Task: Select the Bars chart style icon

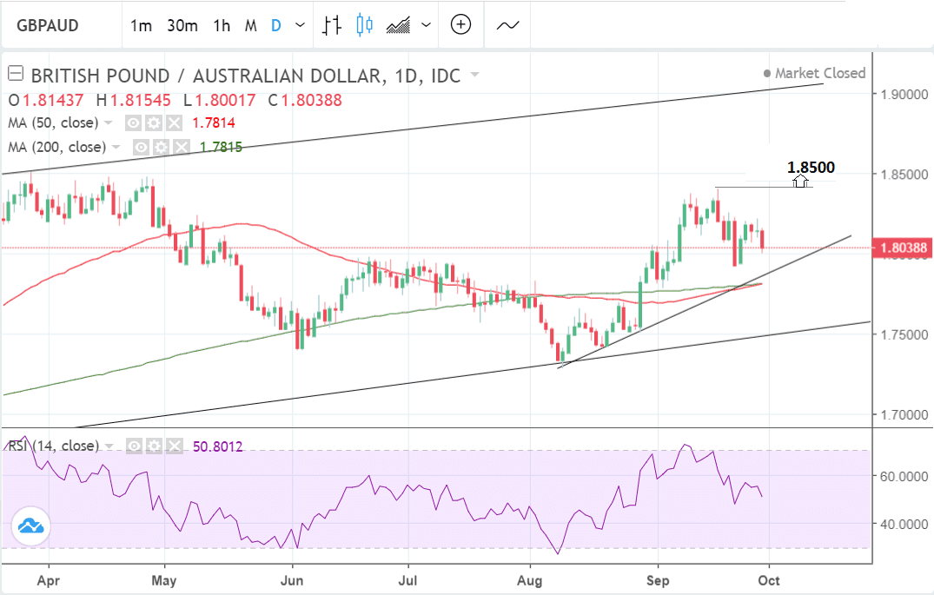Action: pos(331,25)
